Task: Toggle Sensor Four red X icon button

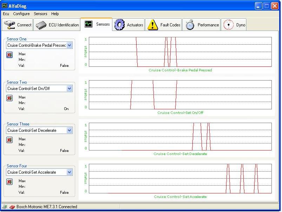Action: (x=9, y=182)
